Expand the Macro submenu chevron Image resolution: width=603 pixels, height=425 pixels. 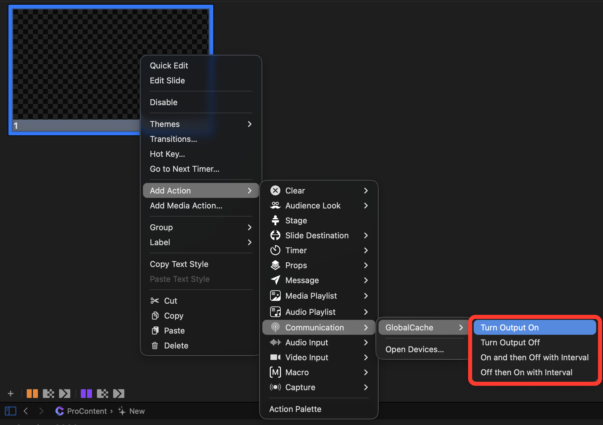coord(366,372)
